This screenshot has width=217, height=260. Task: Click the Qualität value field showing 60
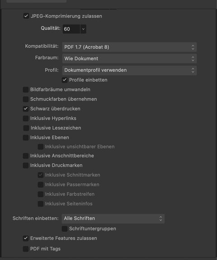(x=71, y=29)
